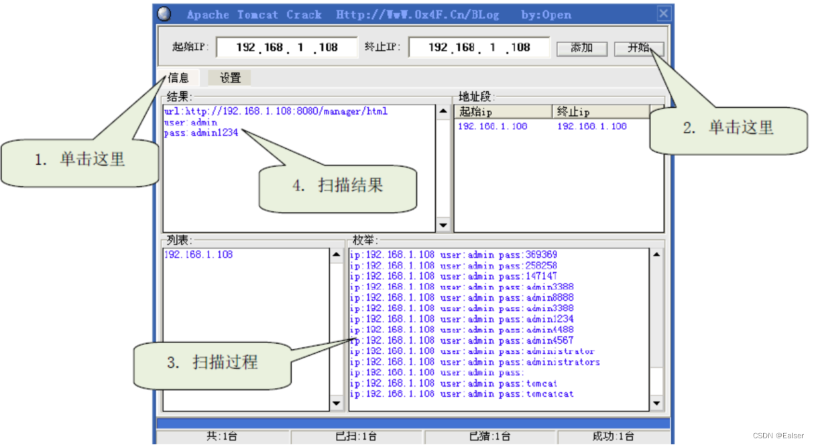Click the globe icon in title bar

164,14
